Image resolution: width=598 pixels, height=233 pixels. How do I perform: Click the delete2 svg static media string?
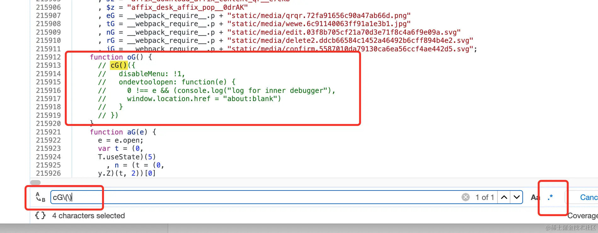[350, 40]
